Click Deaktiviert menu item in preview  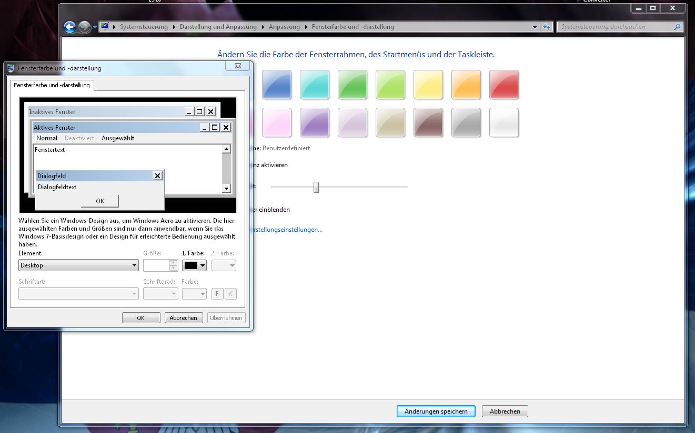click(x=79, y=138)
